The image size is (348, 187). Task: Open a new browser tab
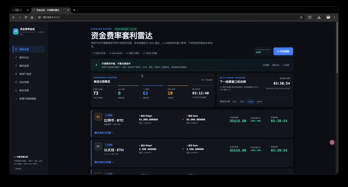74,10
